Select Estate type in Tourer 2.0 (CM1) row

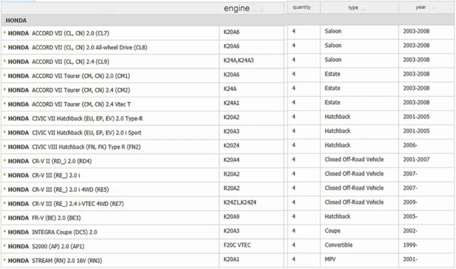click(x=332, y=74)
